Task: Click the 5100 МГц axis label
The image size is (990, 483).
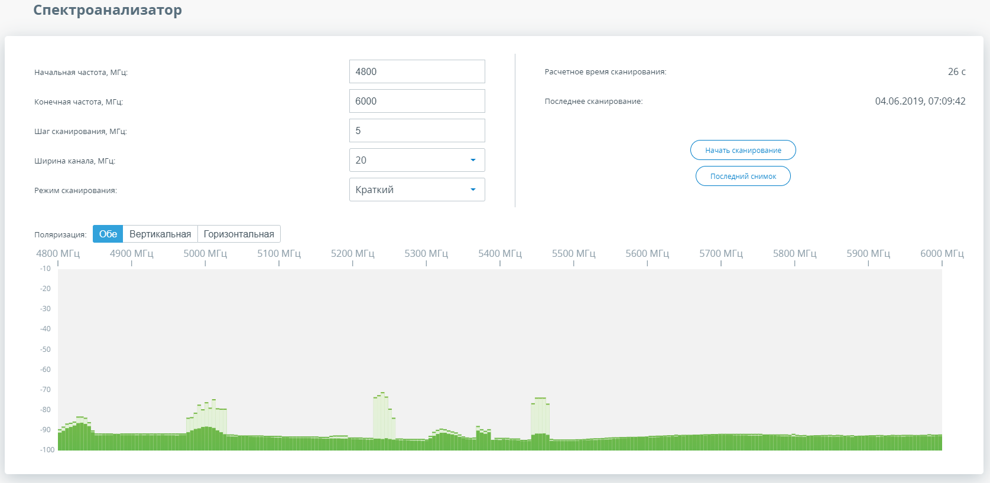Action: [279, 253]
